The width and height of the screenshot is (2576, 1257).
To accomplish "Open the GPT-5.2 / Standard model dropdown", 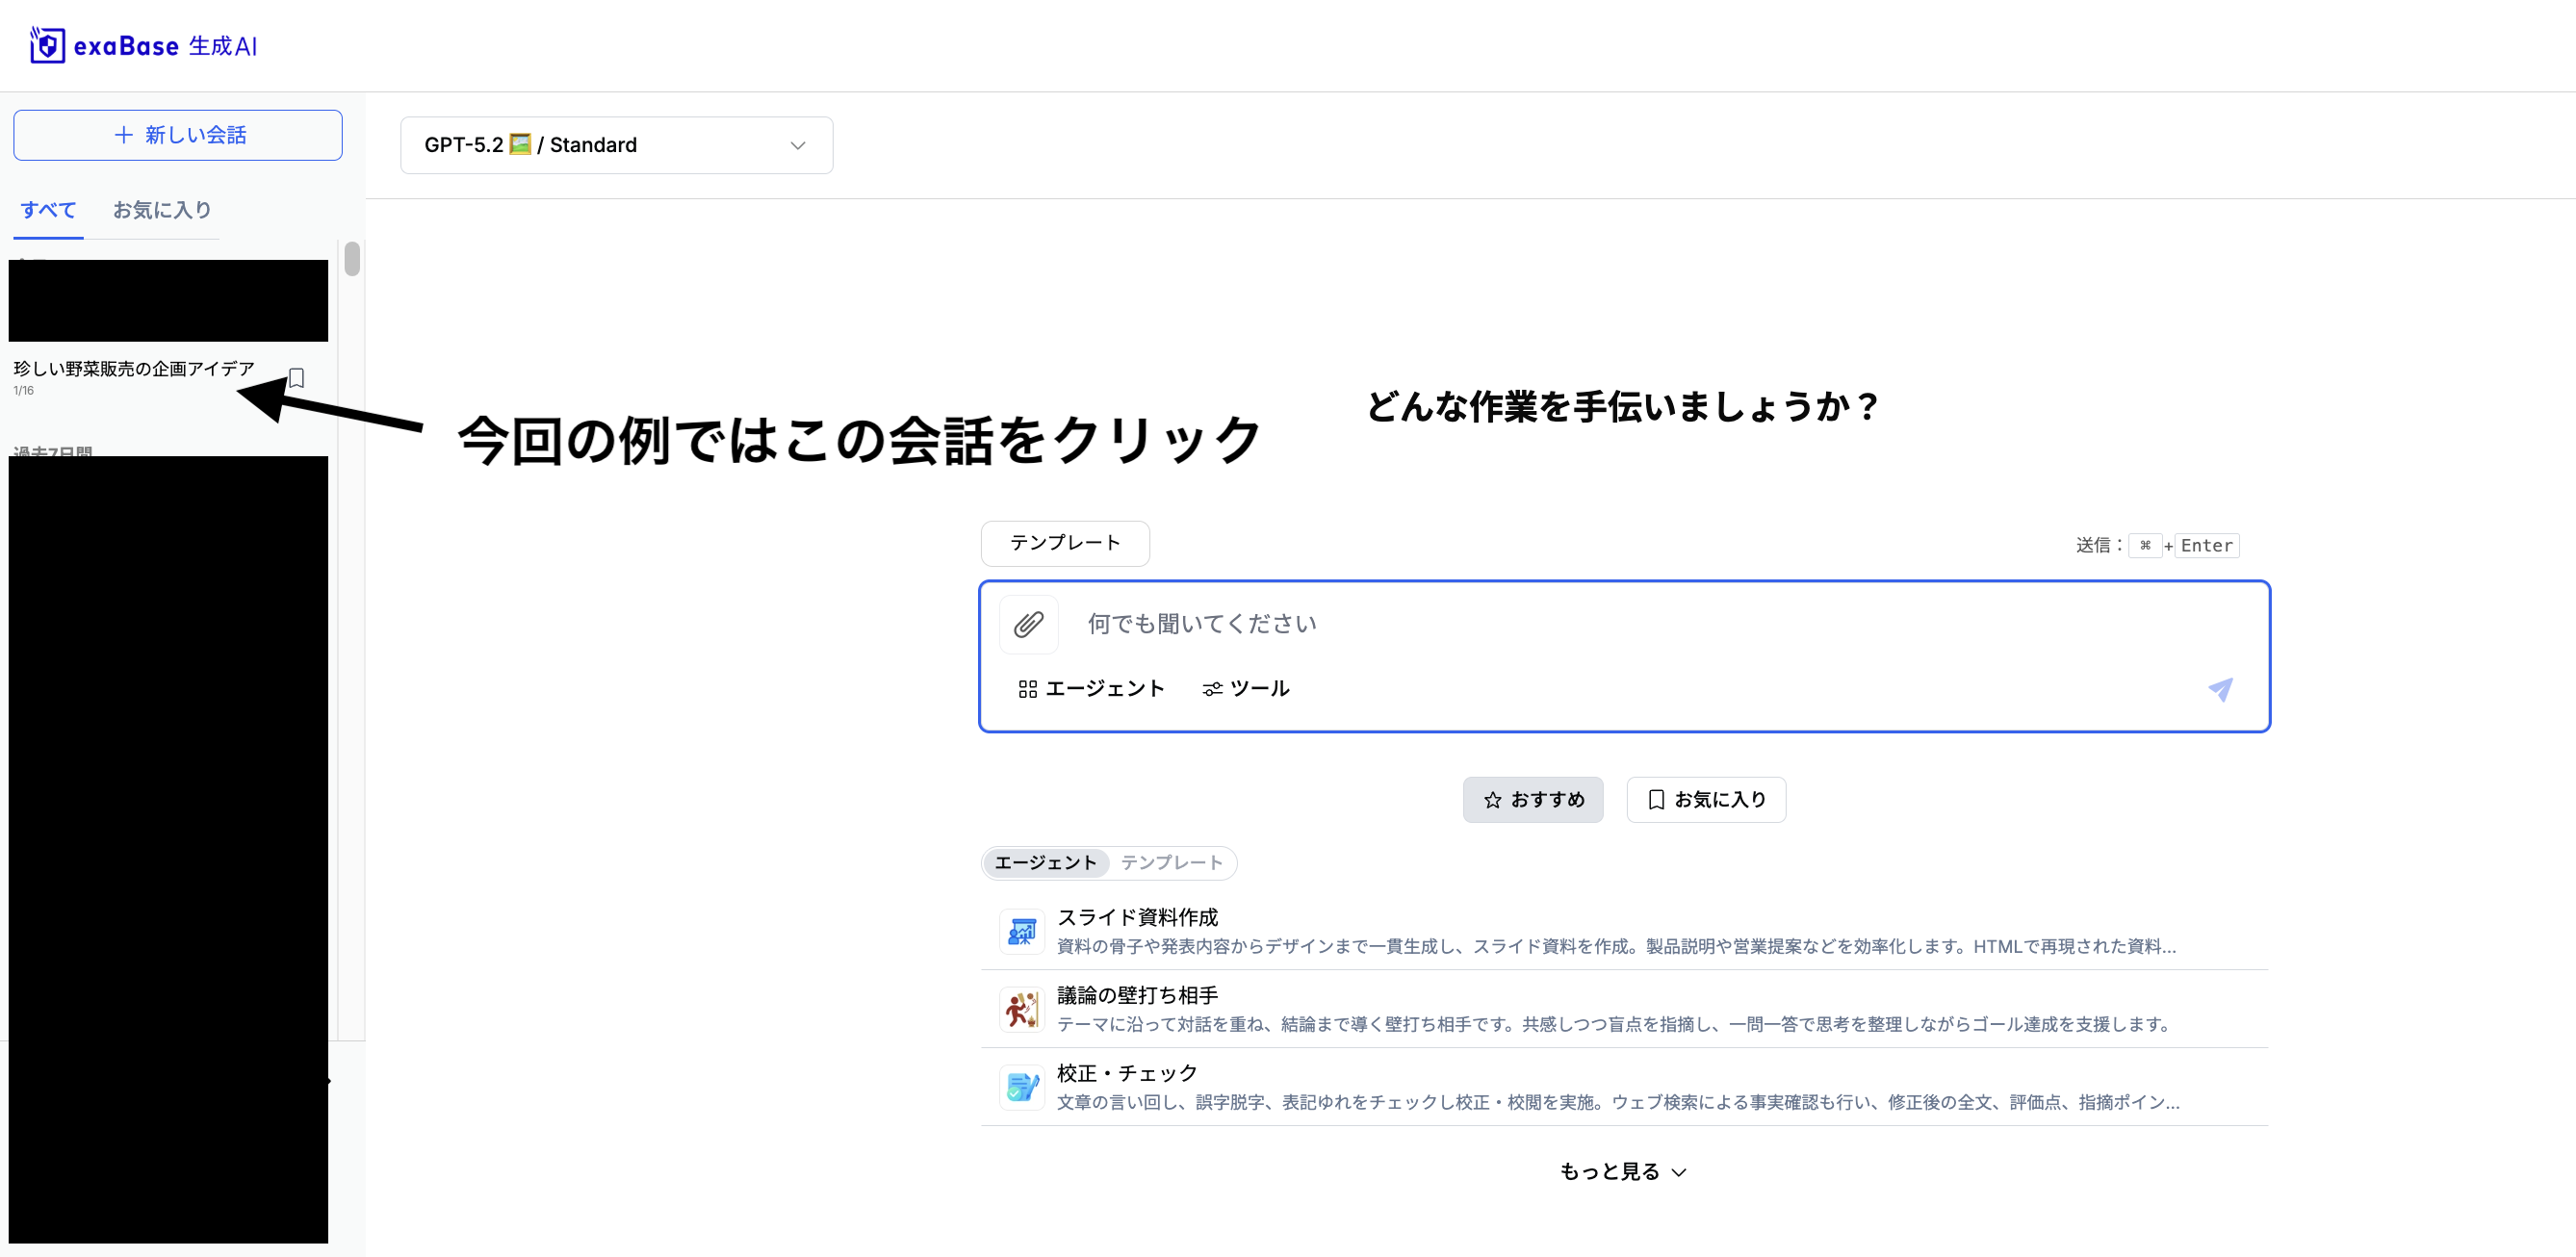I will [616, 145].
